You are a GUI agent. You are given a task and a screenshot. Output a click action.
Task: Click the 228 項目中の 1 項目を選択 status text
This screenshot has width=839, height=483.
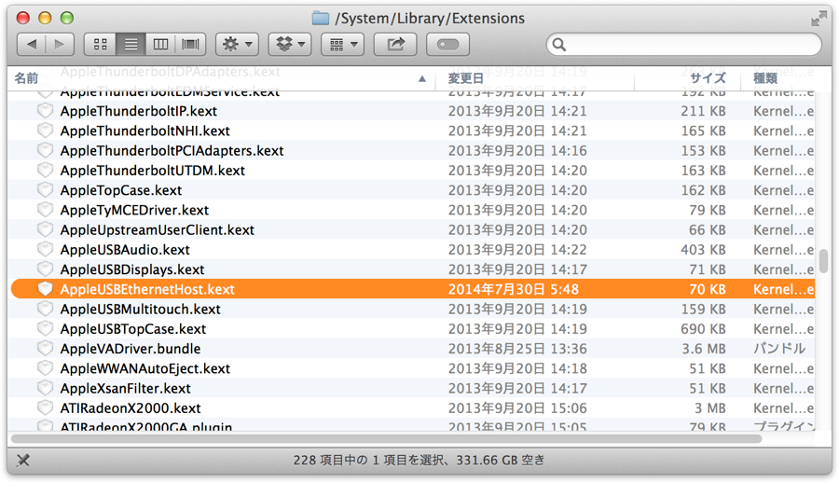(368, 460)
